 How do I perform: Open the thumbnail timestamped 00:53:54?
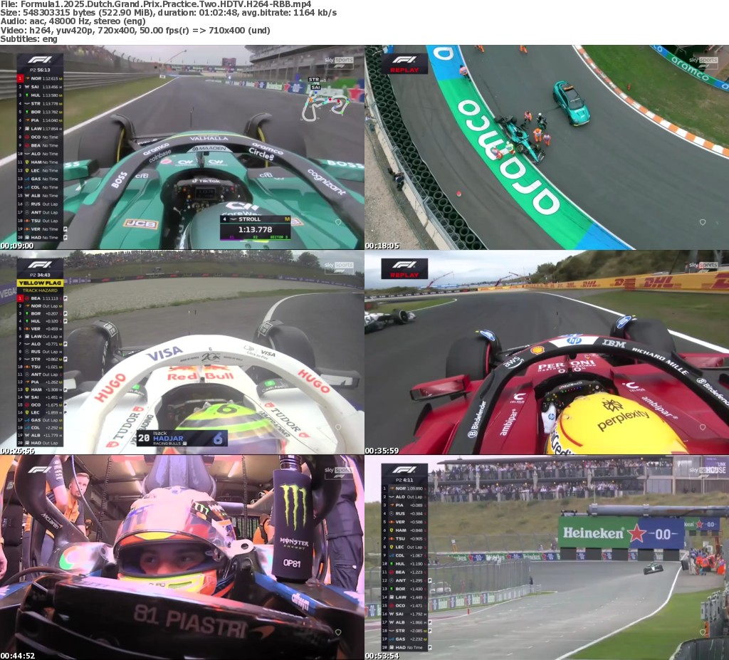[x=547, y=557]
